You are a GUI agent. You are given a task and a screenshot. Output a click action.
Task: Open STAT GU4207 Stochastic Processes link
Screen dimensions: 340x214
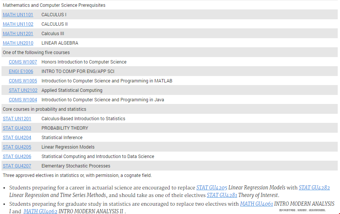(x=17, y=166)
